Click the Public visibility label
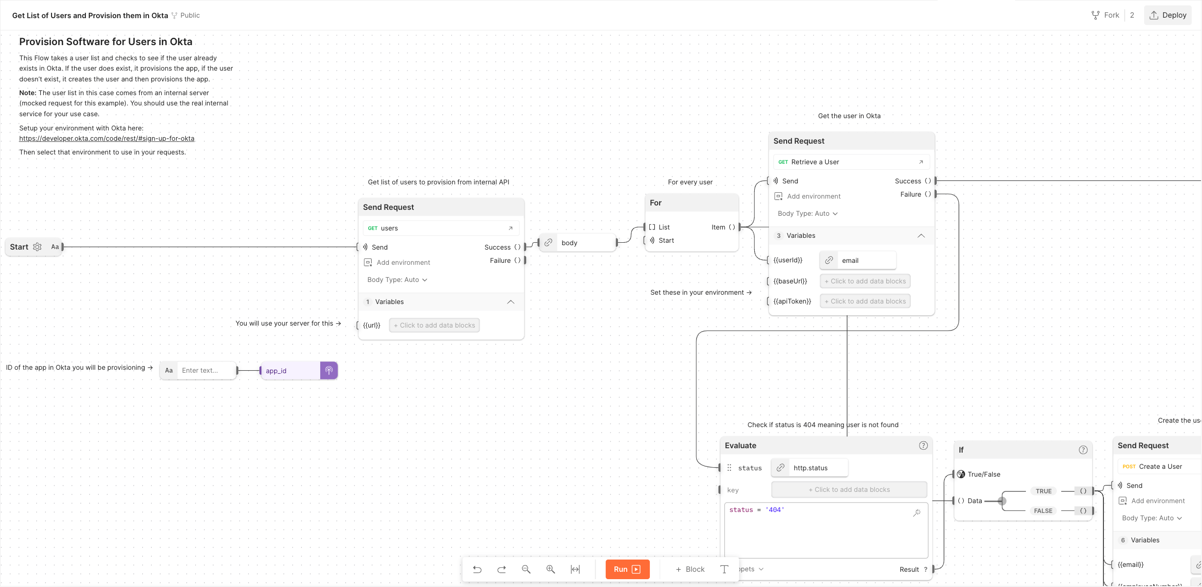This screenshot has width=1202, height=587. pyautogui.click(x=190, y=16)
